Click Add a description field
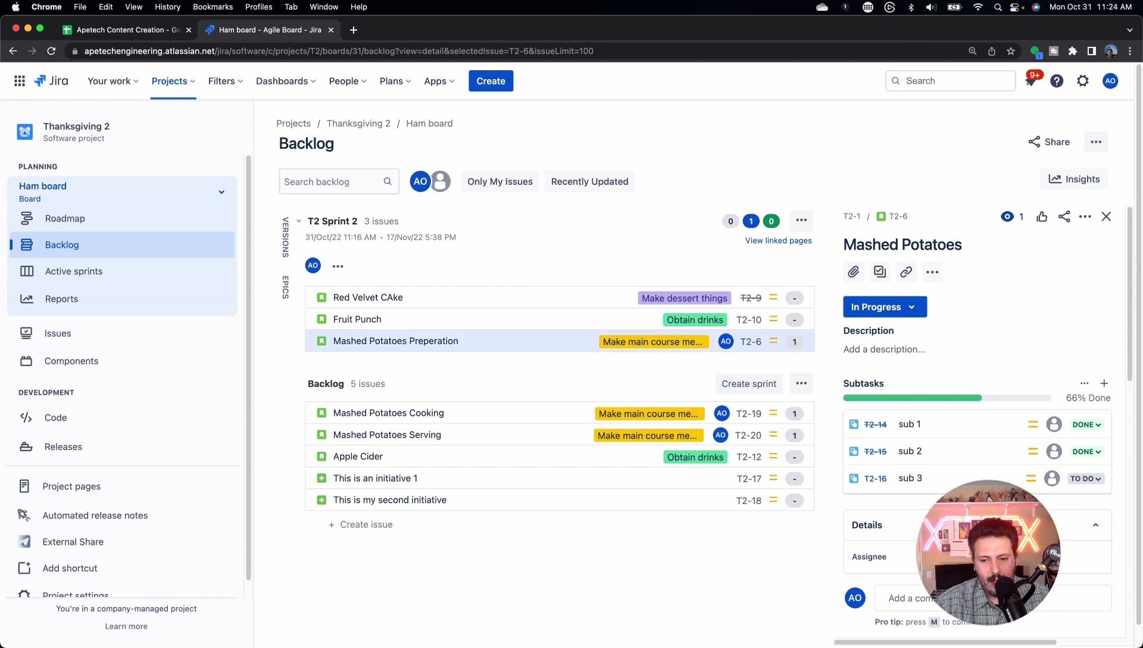The width and height of the screenshot is (1143, 648). [884, 350]
